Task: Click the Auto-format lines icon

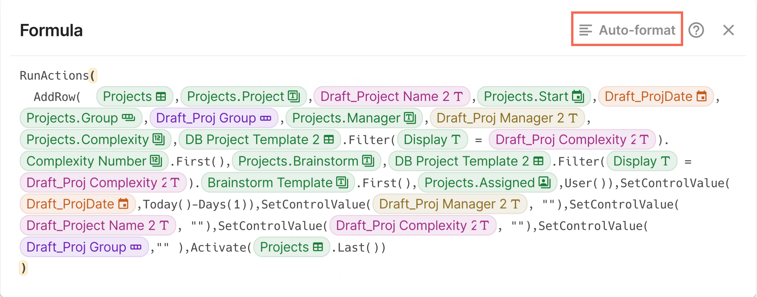Action: pyautogui.click(x=585, y=30)
